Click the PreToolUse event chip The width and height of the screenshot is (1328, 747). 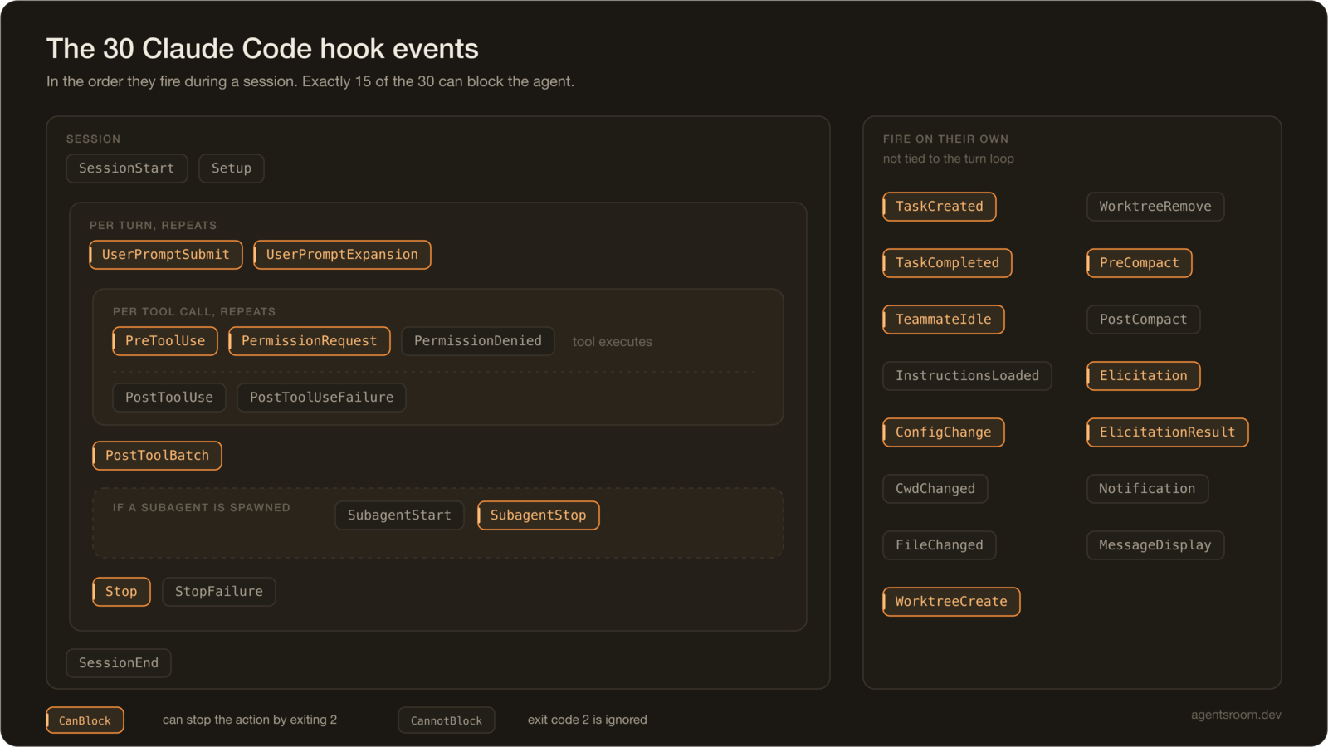[x=165, y=341]
